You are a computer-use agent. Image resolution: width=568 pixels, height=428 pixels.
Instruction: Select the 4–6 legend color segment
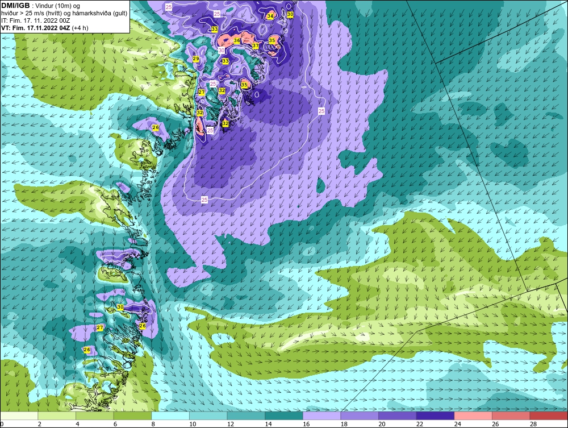94,415
